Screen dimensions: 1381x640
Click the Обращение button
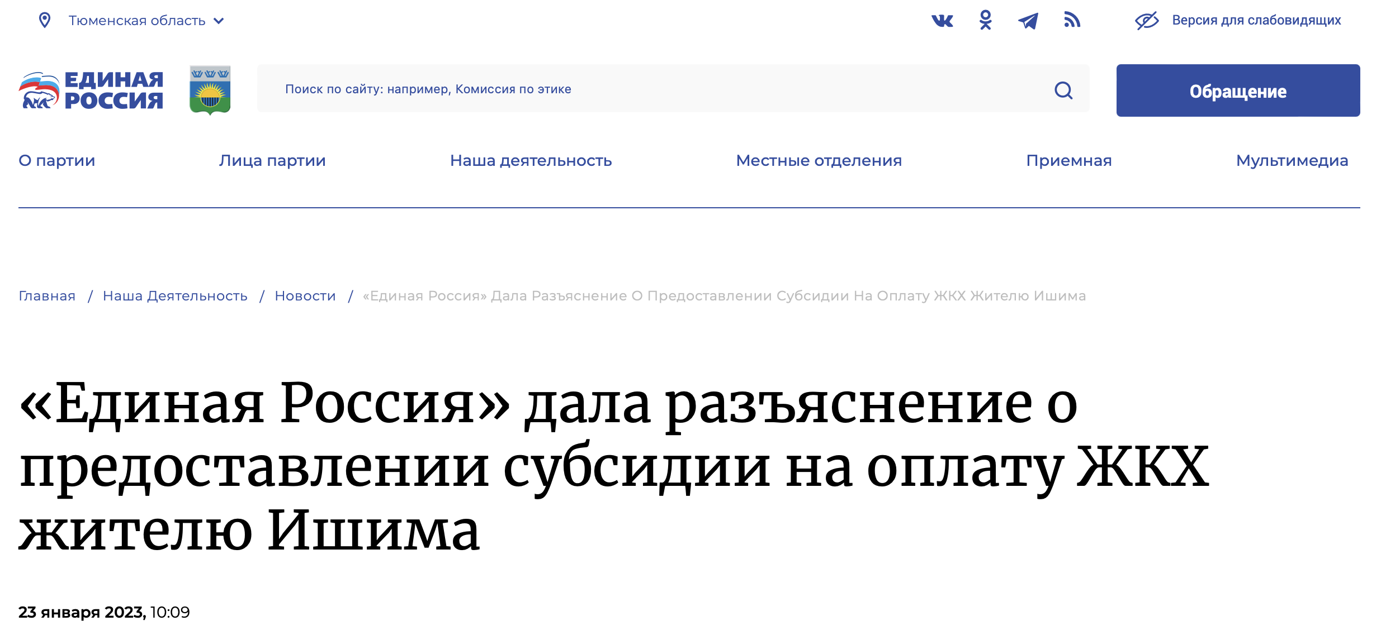[x=1238, y=90]
